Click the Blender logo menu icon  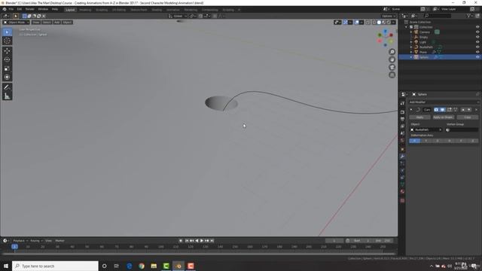pos(5,9)
